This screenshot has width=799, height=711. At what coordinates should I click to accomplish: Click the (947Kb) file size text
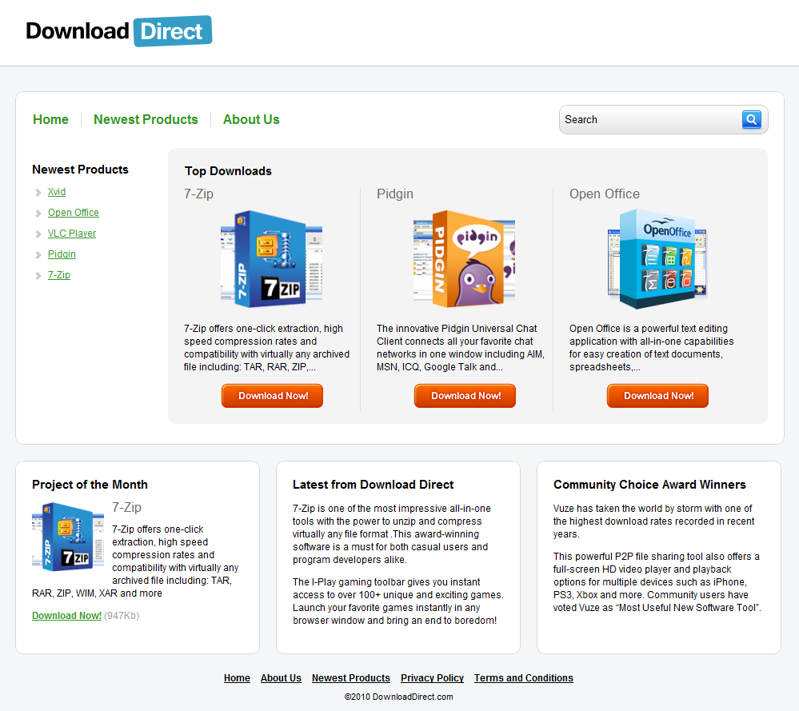pyautogui.click(x=122, y=616)
